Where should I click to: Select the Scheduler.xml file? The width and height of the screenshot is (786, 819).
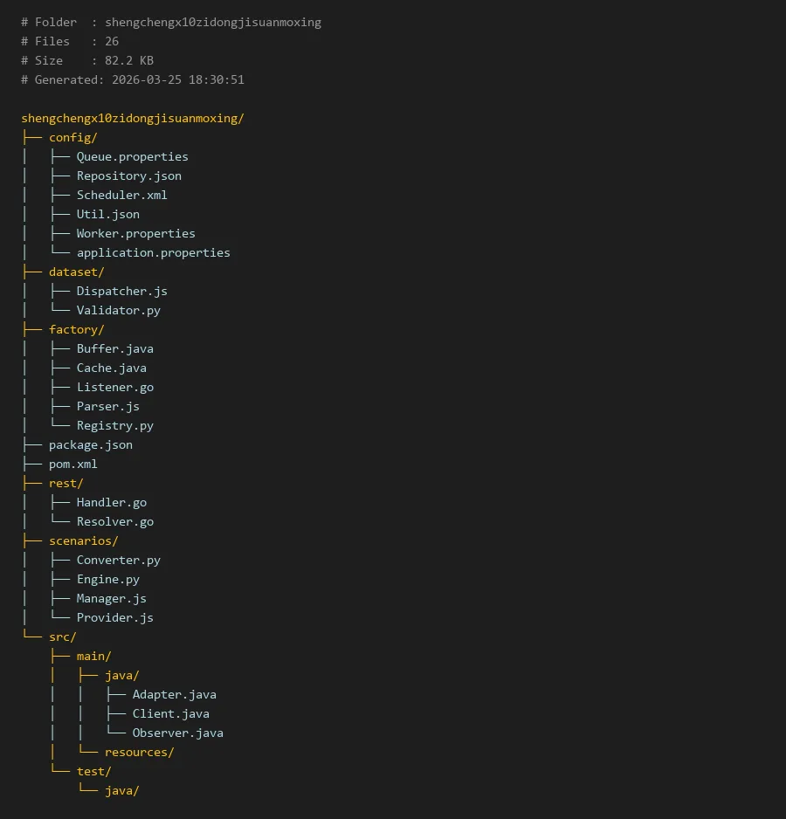pos(121,195)
